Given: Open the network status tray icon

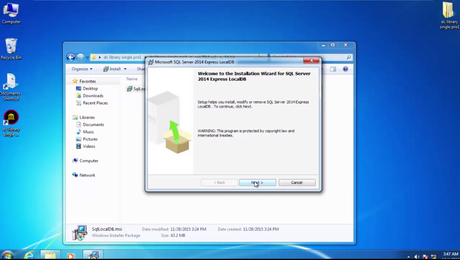Looking at the screenshot, I should (434, 257).
